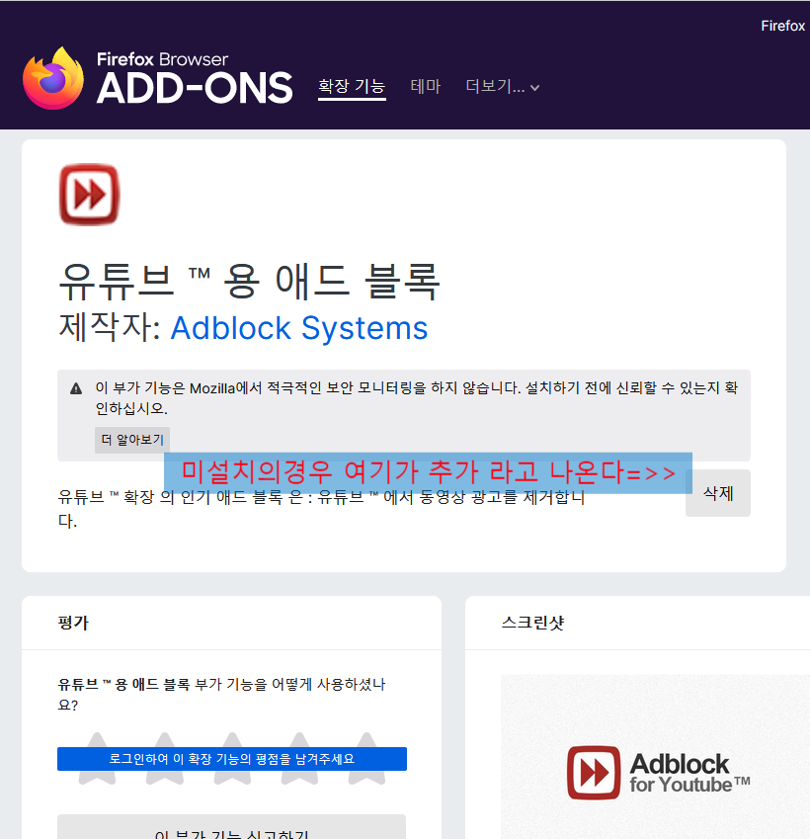Click the 더 알아보기 button
Viewport: 810px width, 839px height.
[132, 440]
